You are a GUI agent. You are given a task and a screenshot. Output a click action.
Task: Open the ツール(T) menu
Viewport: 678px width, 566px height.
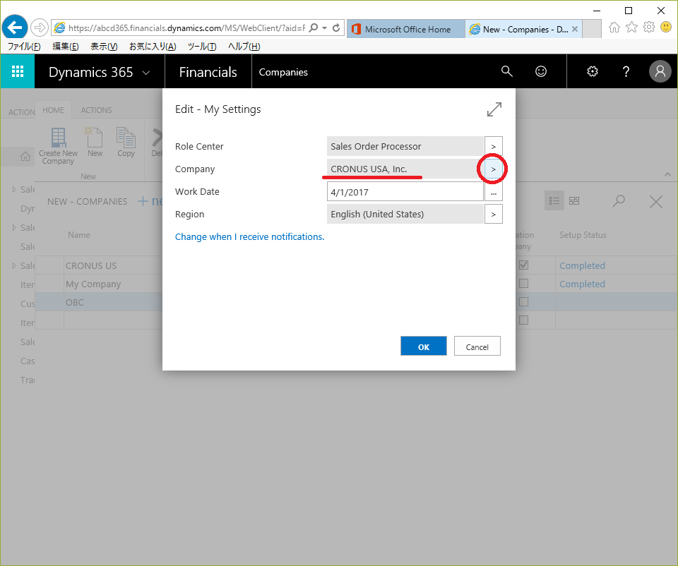coord(202,47)
